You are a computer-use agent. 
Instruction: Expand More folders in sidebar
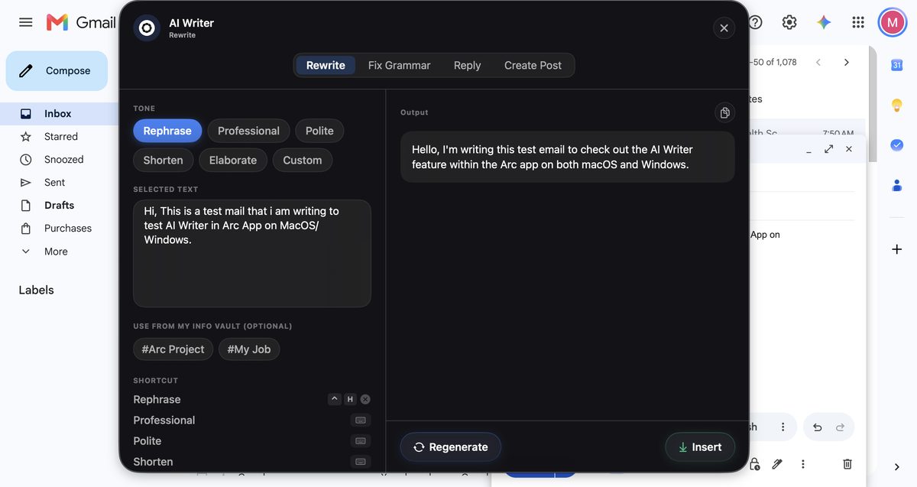[x=55, y=251]
